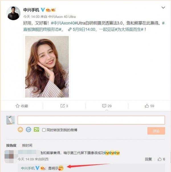Insert a GIF via the GIF icon
171x172 pixels.
(x=28, y=130)
